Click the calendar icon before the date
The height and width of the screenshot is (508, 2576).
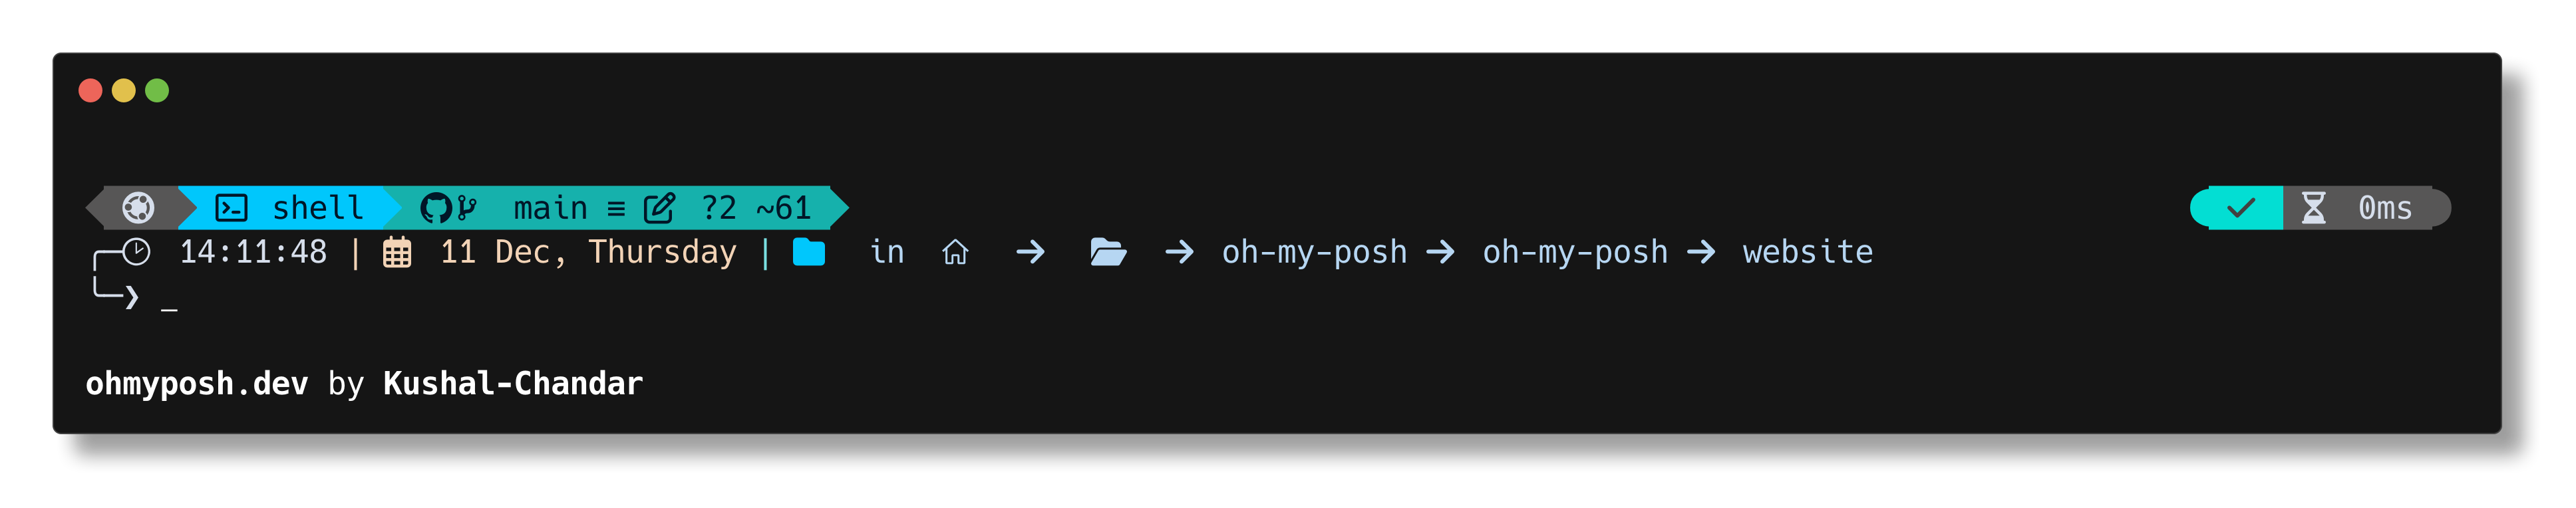397,253
